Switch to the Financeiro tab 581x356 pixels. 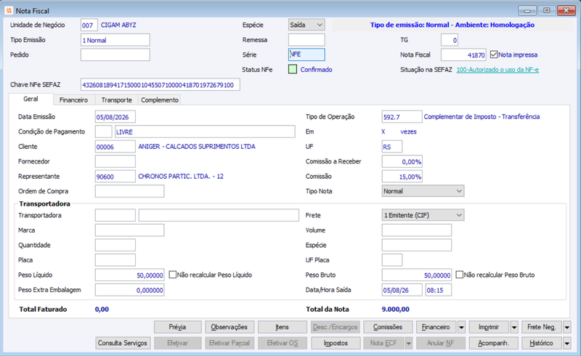pyautogui.click(x=74, y=100)
